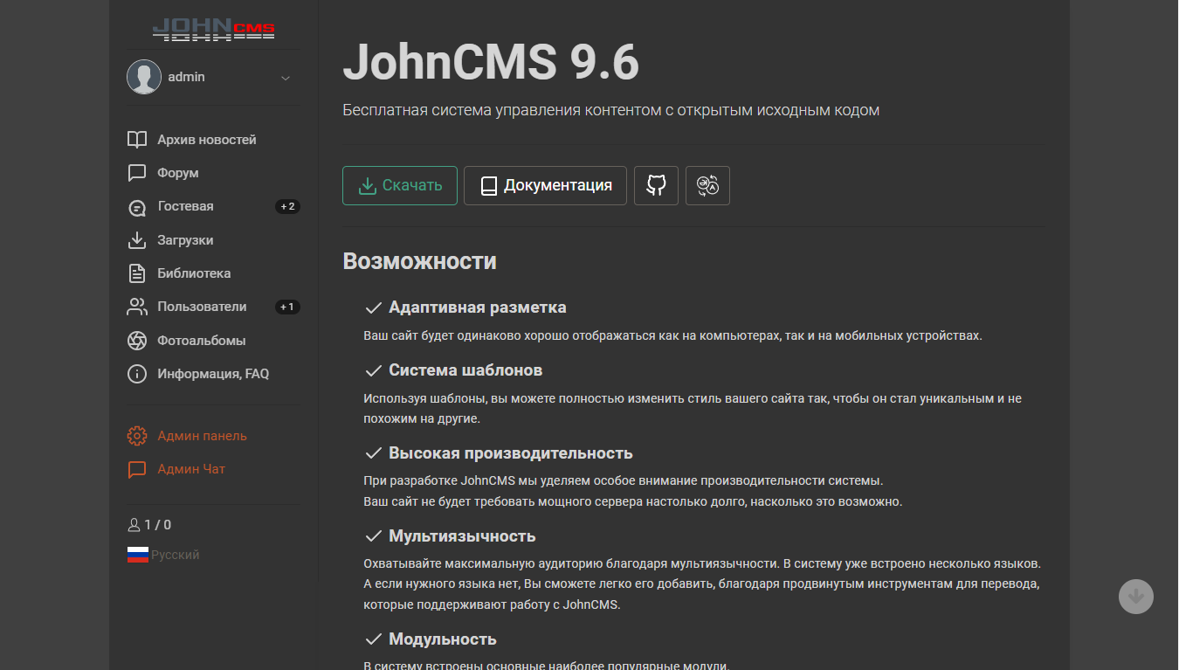
Task: Open the Гостевая guestbook
Action: click(186, 206)
